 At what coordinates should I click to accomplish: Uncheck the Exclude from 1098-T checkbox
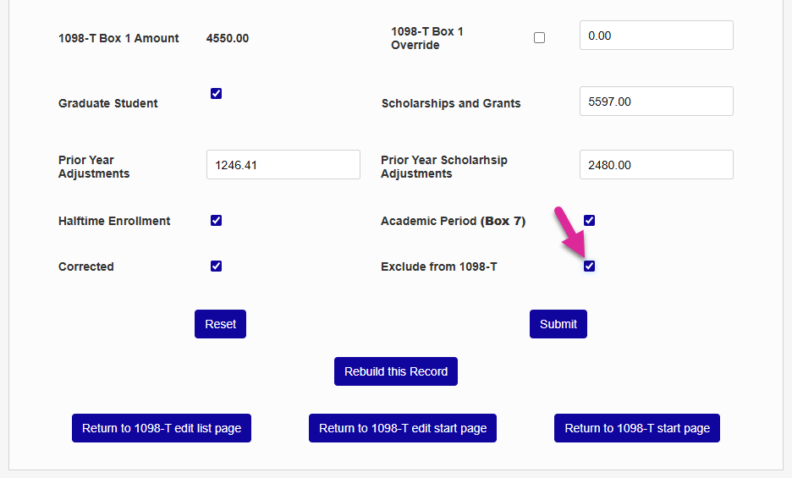tap(590, 266)
